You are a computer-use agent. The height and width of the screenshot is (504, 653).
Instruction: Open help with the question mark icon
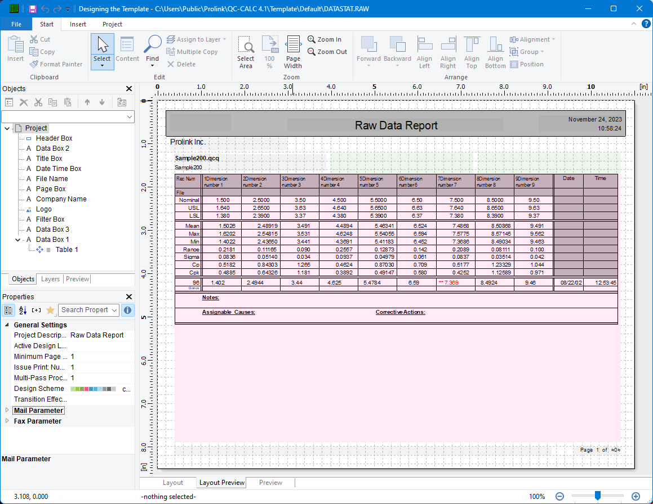coord(646,24)
